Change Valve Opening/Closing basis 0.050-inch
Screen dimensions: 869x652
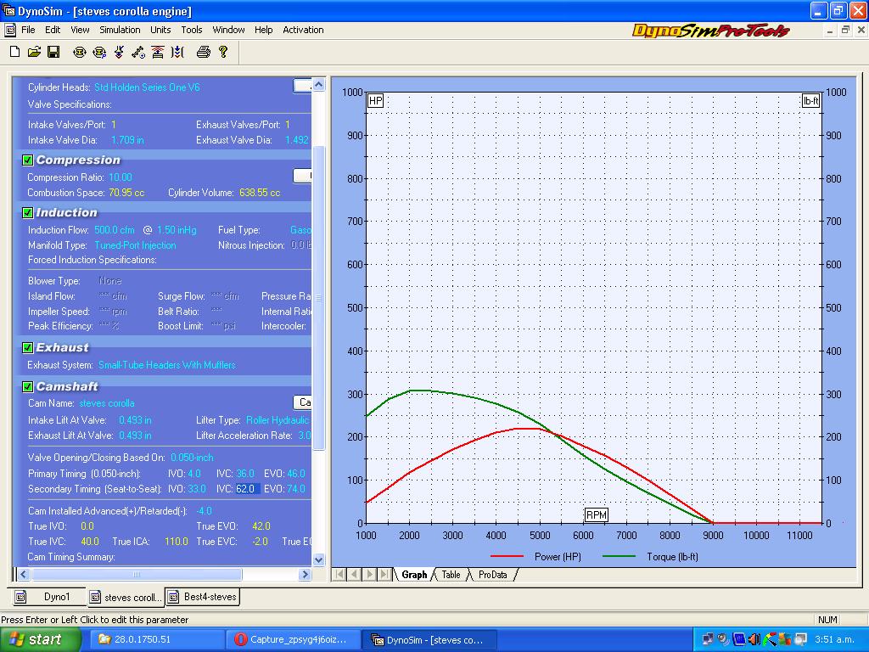192,458
